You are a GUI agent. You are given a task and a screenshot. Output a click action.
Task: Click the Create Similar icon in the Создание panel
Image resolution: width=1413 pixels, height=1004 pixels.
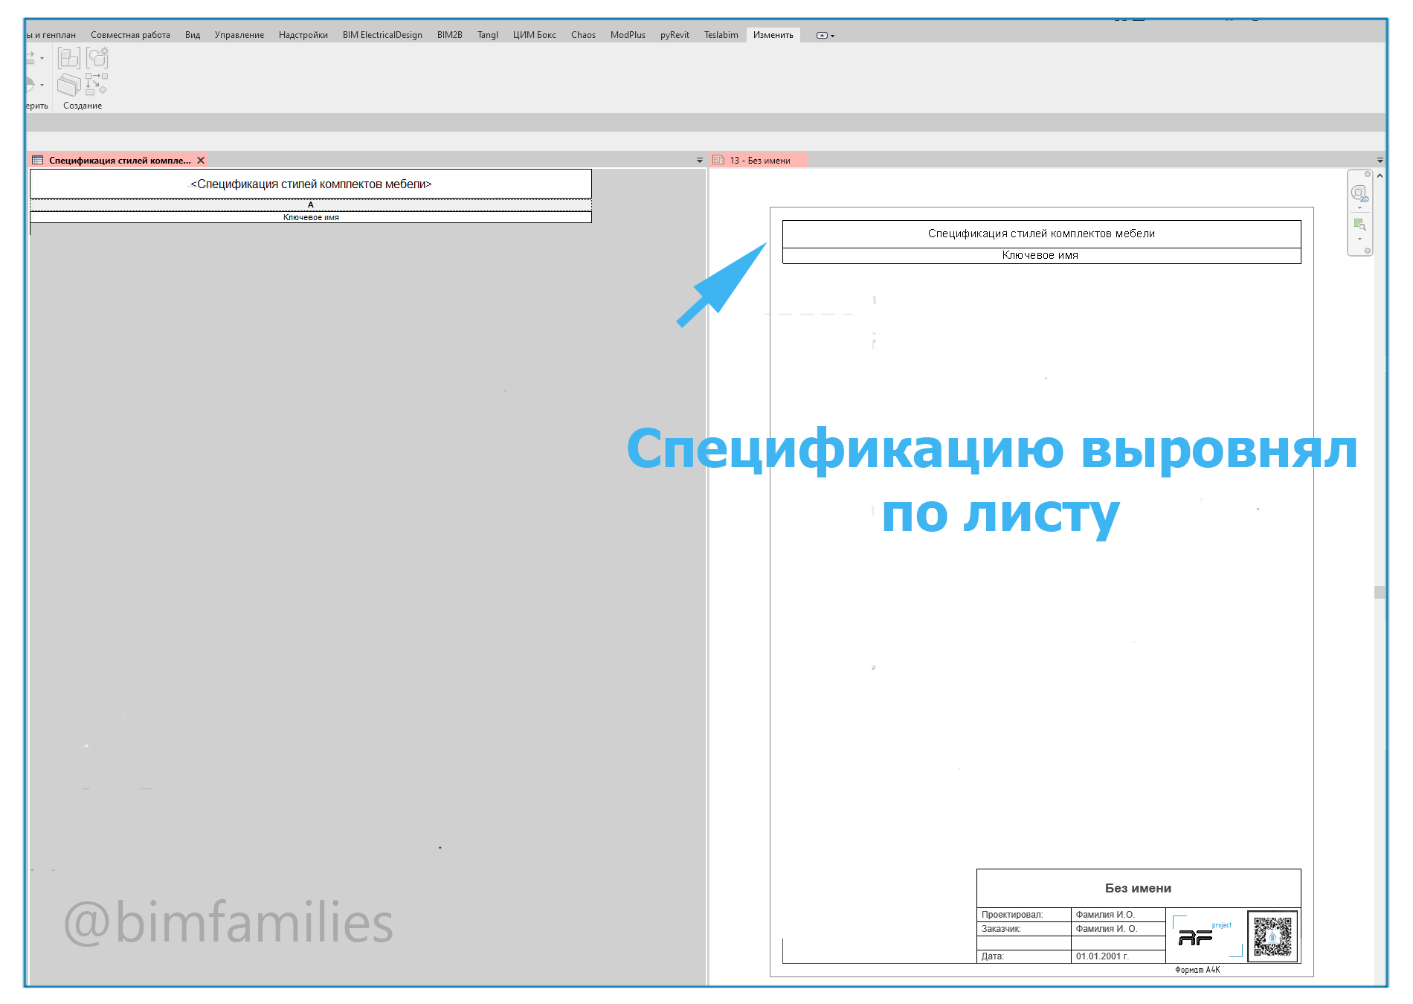point(97,84)
